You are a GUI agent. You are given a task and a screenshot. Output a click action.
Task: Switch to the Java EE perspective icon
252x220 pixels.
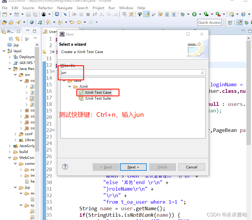pos(240,23)
